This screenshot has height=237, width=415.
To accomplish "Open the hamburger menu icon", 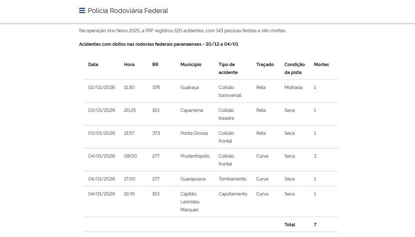I will (82, 11).
